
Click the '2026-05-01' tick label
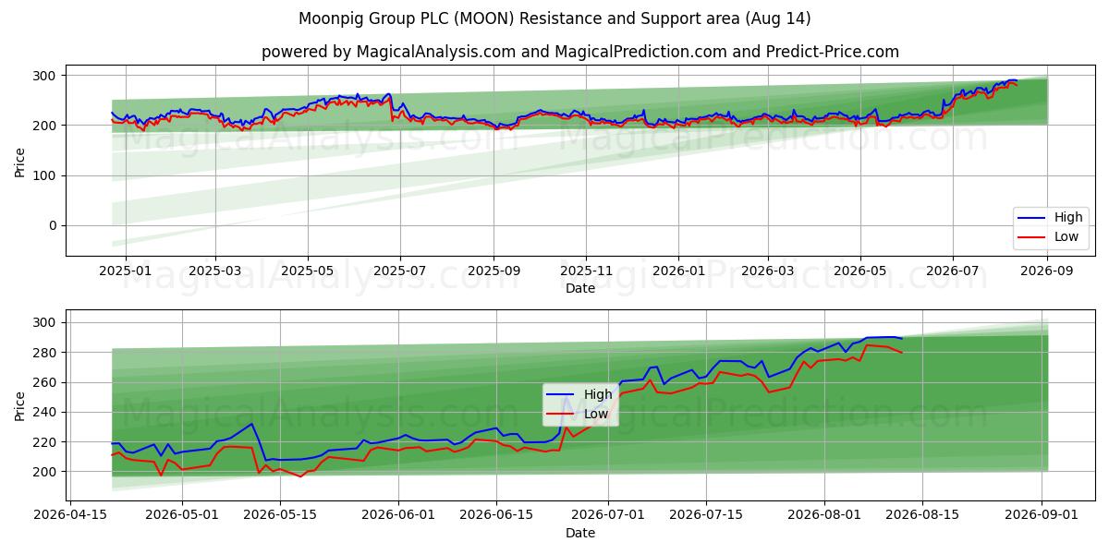[x=182, y=515]
